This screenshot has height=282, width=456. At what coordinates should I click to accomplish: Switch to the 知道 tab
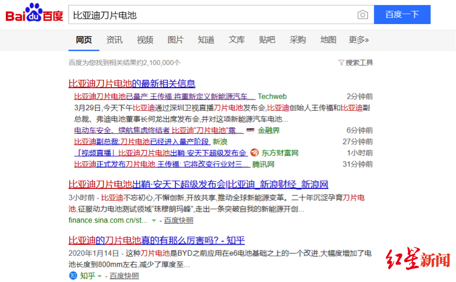(x=206, y=40)
